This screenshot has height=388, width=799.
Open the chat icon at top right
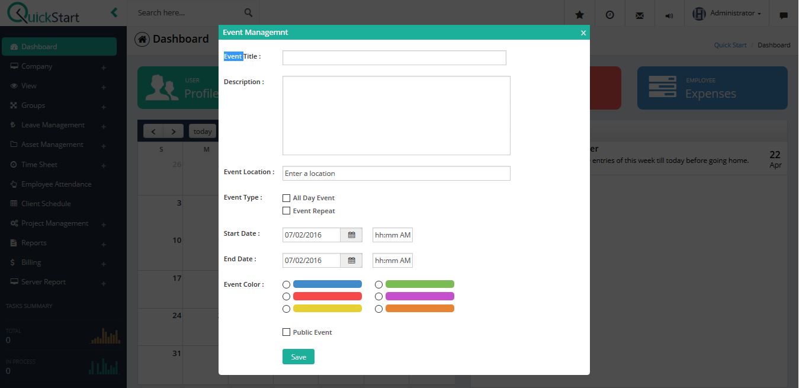tap(783, 14)
